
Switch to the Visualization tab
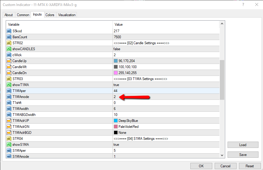(67, 15)
